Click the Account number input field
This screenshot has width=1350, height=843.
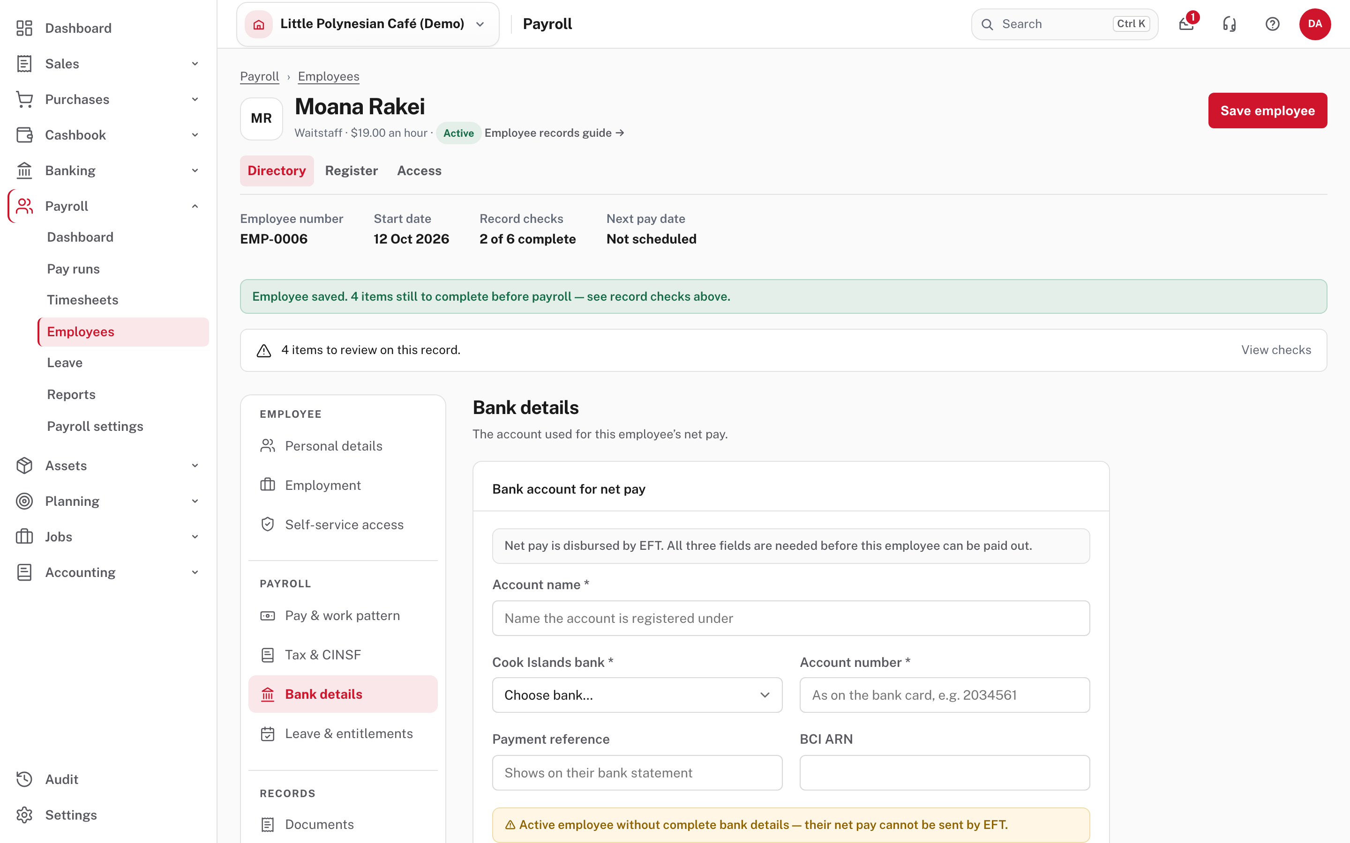point(945,695)
